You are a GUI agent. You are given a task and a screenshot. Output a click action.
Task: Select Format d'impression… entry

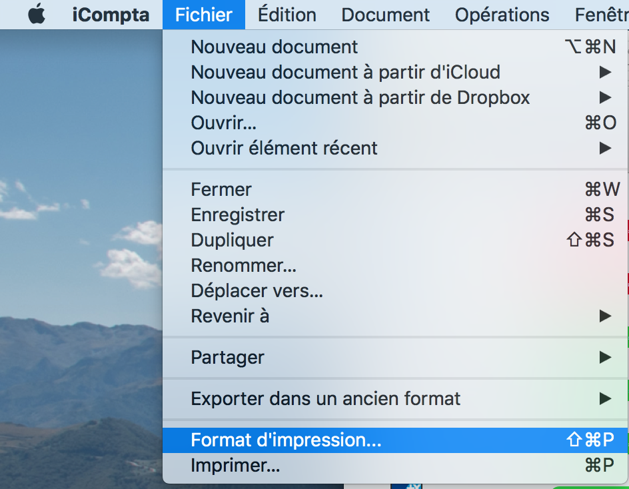tap(395, 440)
